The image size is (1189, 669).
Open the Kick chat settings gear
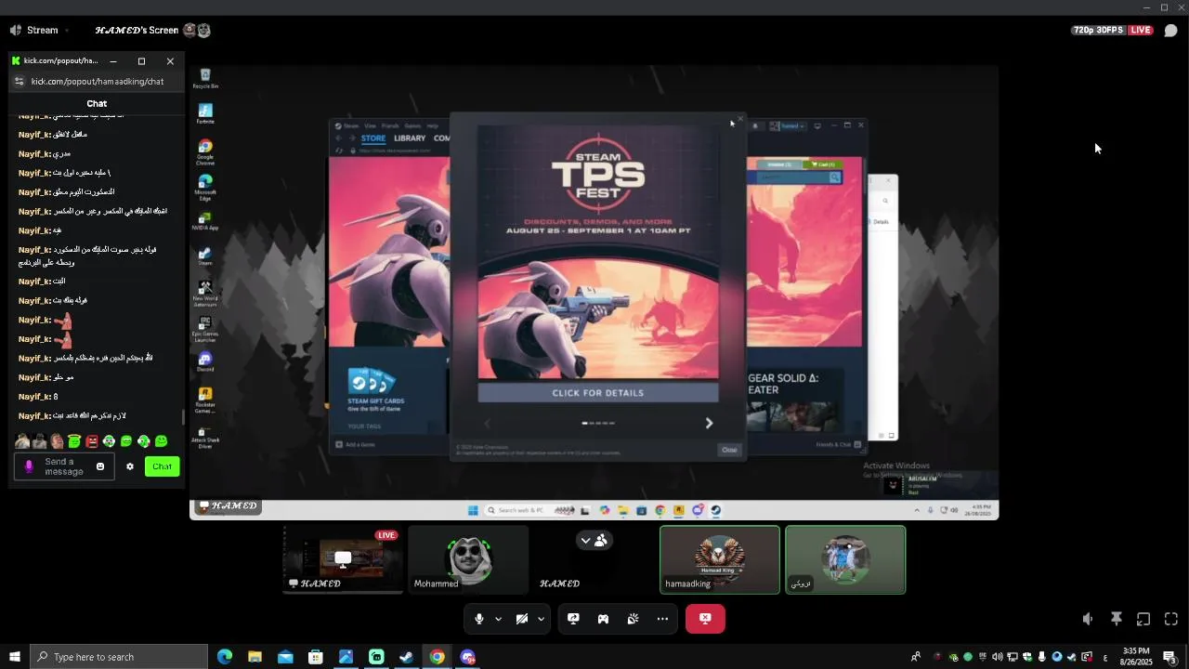pyautogui.click(x=130, y=466)
